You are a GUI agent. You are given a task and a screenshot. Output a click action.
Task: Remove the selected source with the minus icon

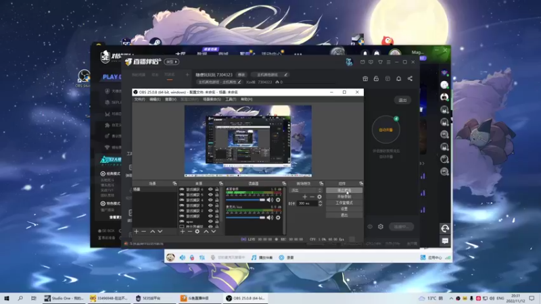(x=190, y=232)
